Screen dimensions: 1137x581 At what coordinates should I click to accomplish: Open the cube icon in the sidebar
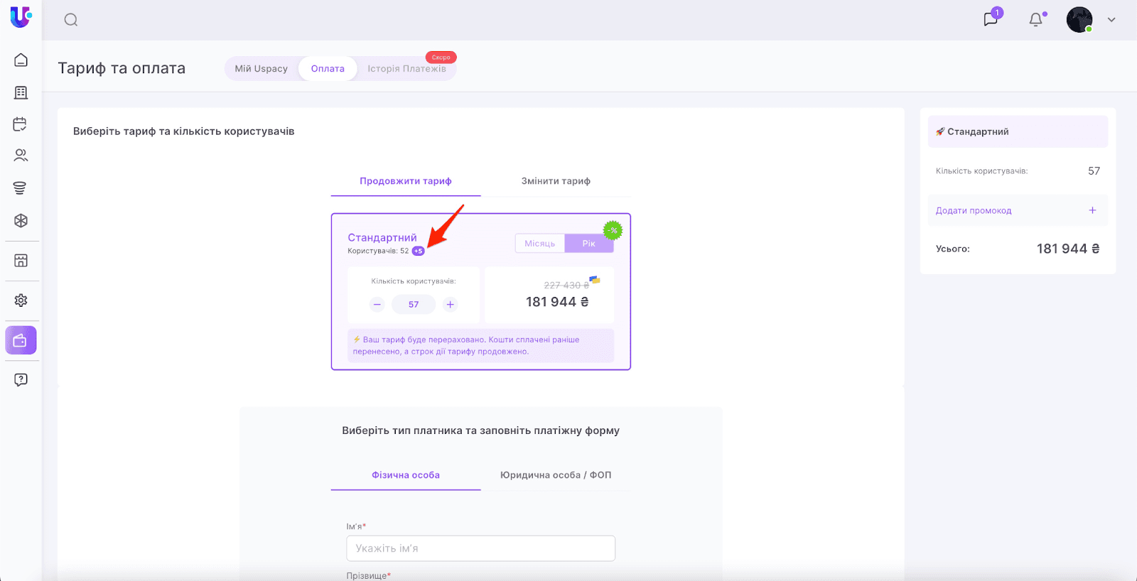pos(21,220)
